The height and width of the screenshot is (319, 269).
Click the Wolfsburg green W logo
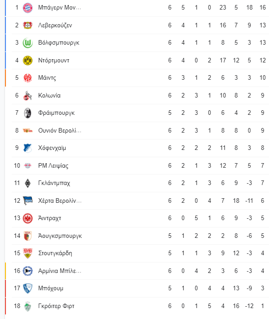27,43
